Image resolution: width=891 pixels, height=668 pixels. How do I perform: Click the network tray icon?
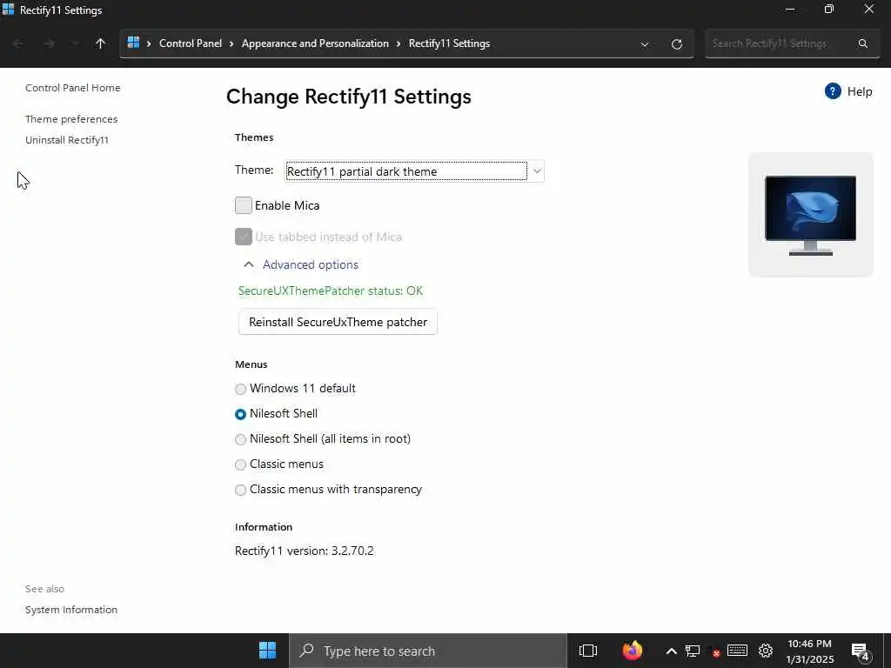(692, 651)
